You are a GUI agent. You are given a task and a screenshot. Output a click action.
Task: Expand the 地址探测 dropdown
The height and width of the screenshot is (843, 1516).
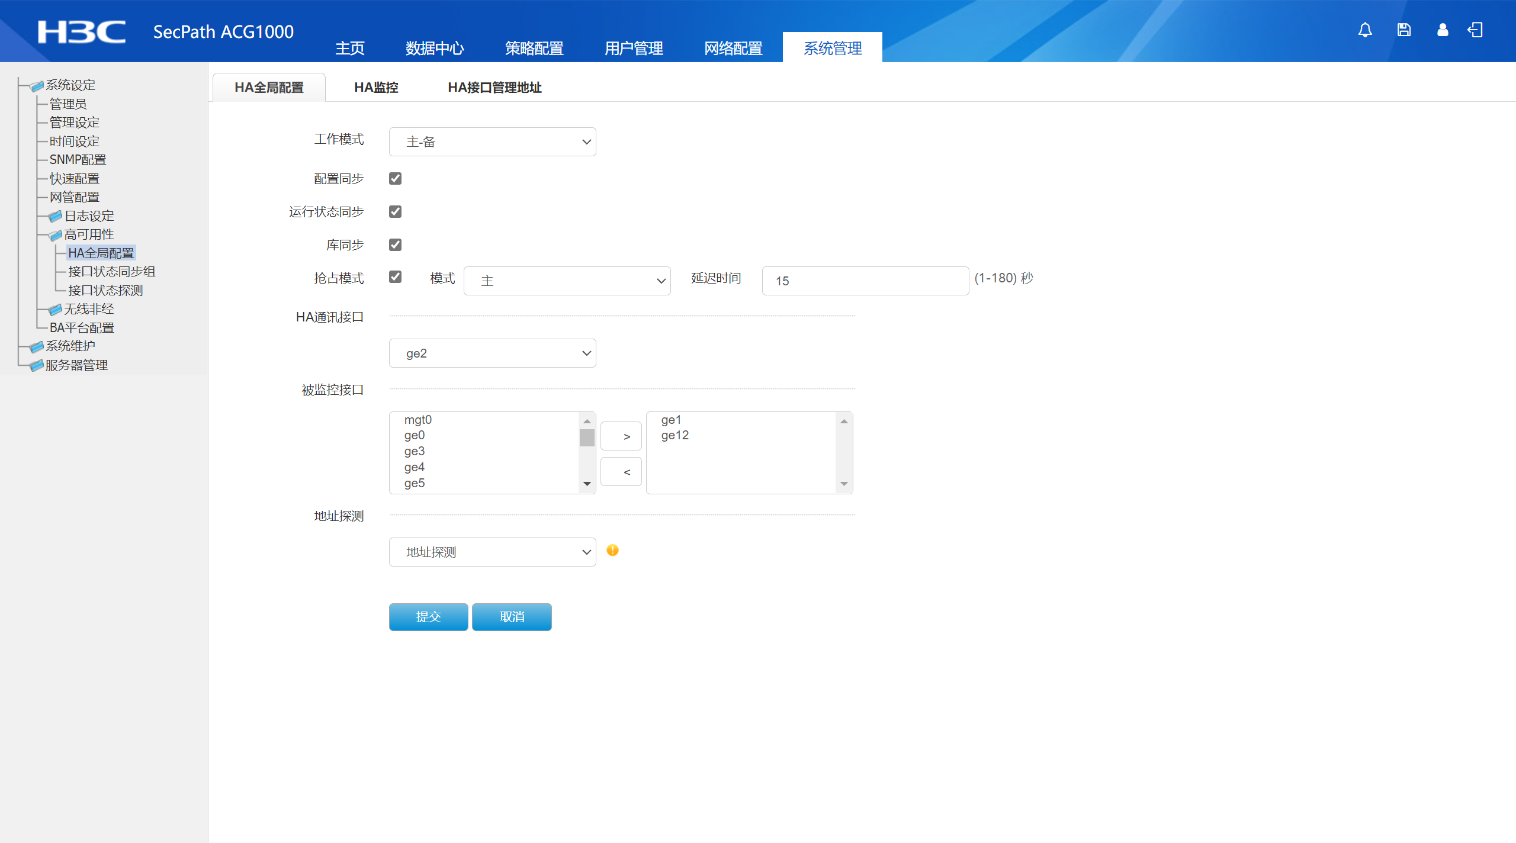point(492,552)
